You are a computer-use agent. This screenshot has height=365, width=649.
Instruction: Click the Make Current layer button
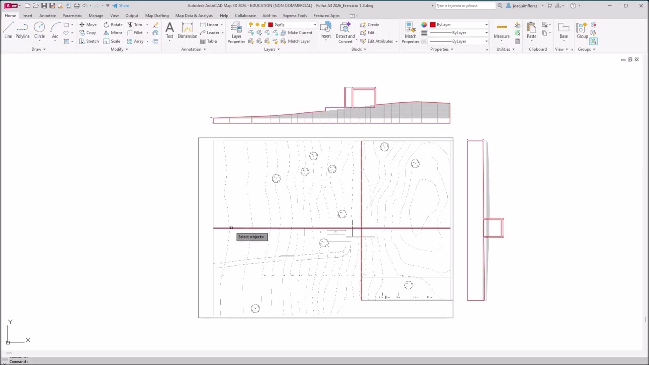coord(297,33)
